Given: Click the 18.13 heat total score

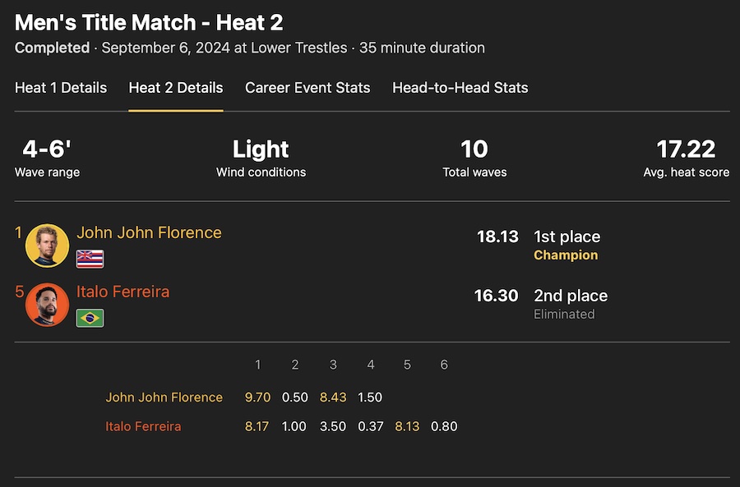Looking at the screenshot, I should tap(497, 237).
